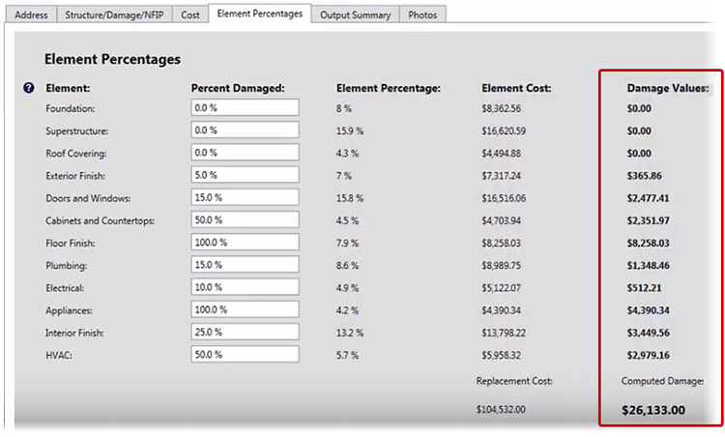Image resolution: width=725 pixels, height=437 pixels.
Task: Click the Interior Finish damage $3,449.56
Action: point(648,333)
